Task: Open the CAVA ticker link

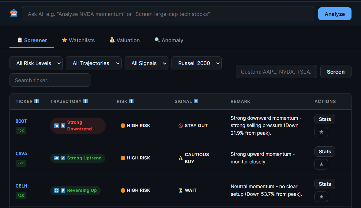Action: click(21, 154)
